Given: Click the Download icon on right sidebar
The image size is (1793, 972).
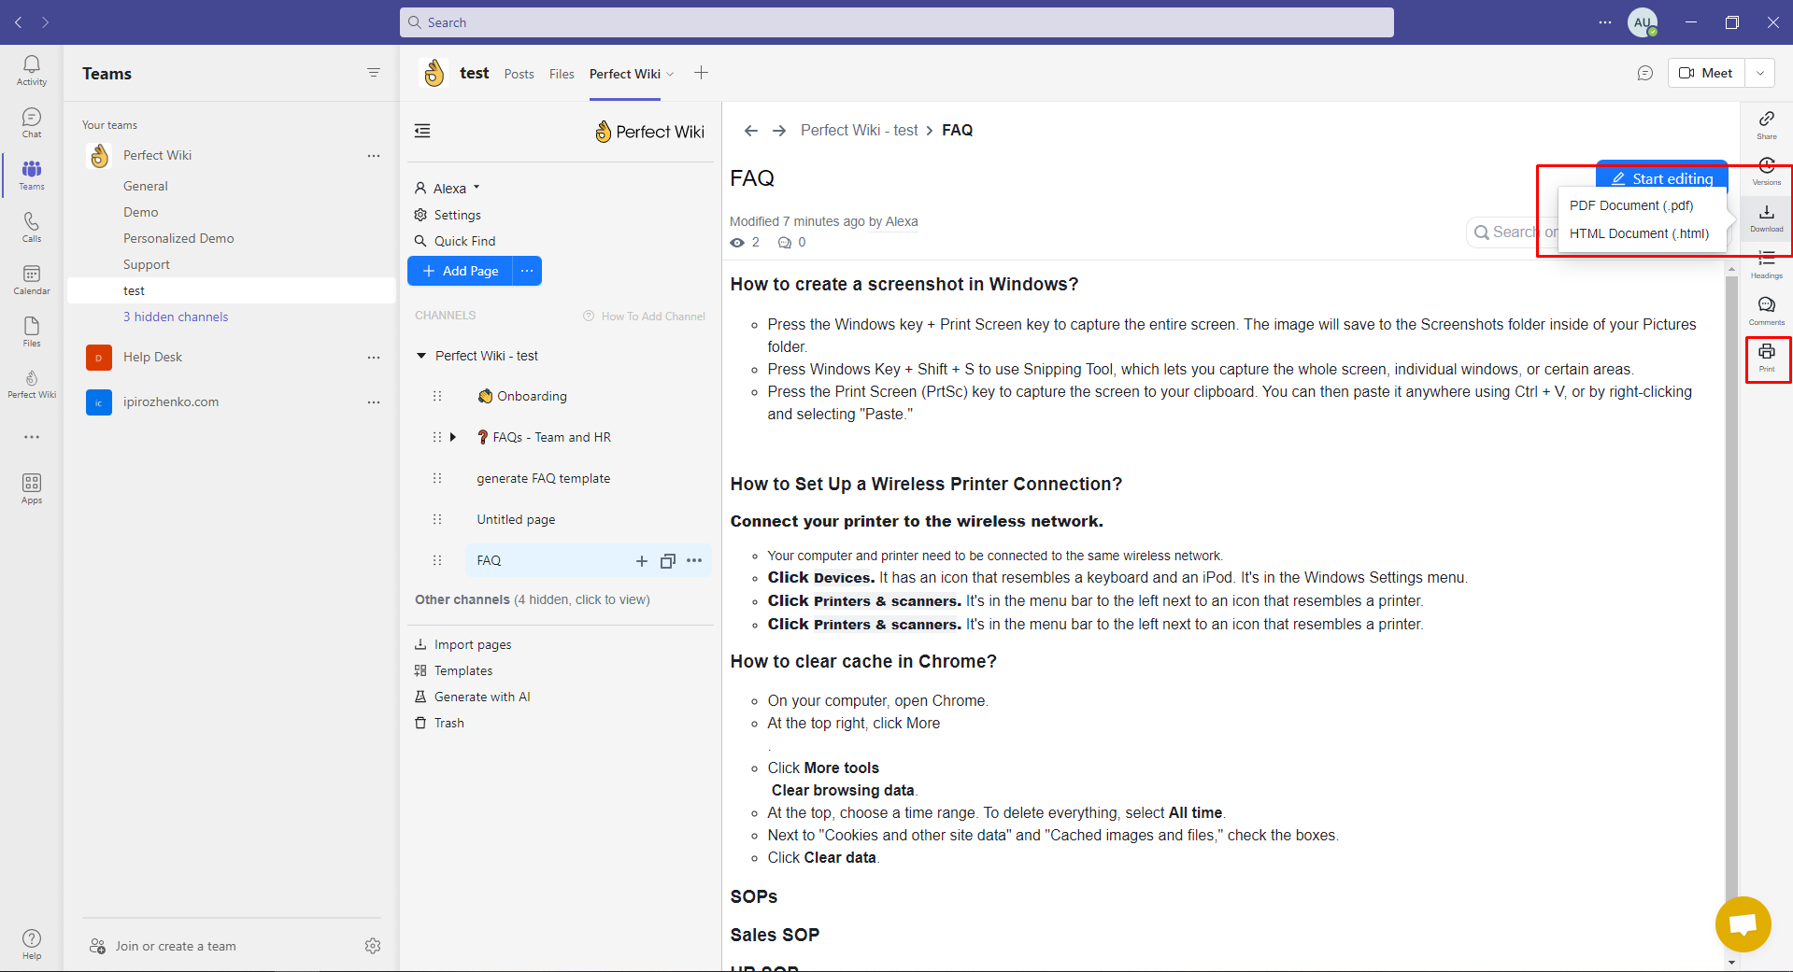Looking at the screenshot, I should click(x=1766, y=217).
